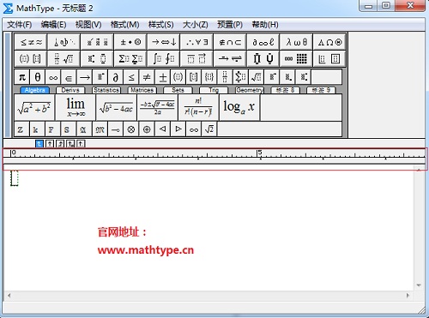The image size is (429, 318).
Task: Click the standalone plus-minus symbol button
Action: point(162,77)
